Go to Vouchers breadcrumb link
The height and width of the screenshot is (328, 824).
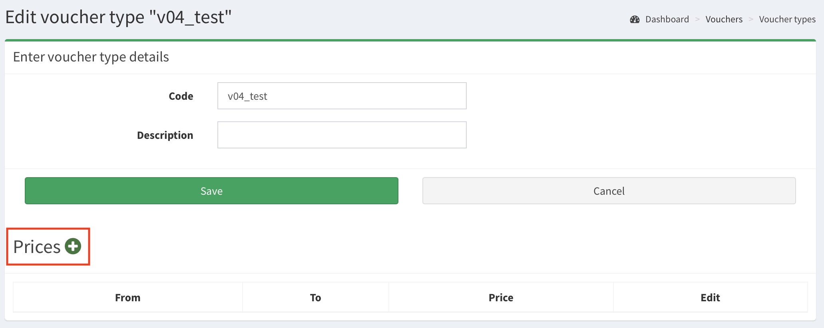[x=724, y=20]
